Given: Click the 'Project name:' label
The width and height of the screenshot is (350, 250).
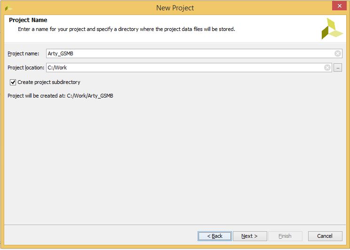Looking at the screenshot, I should click(x=24, y=53).
